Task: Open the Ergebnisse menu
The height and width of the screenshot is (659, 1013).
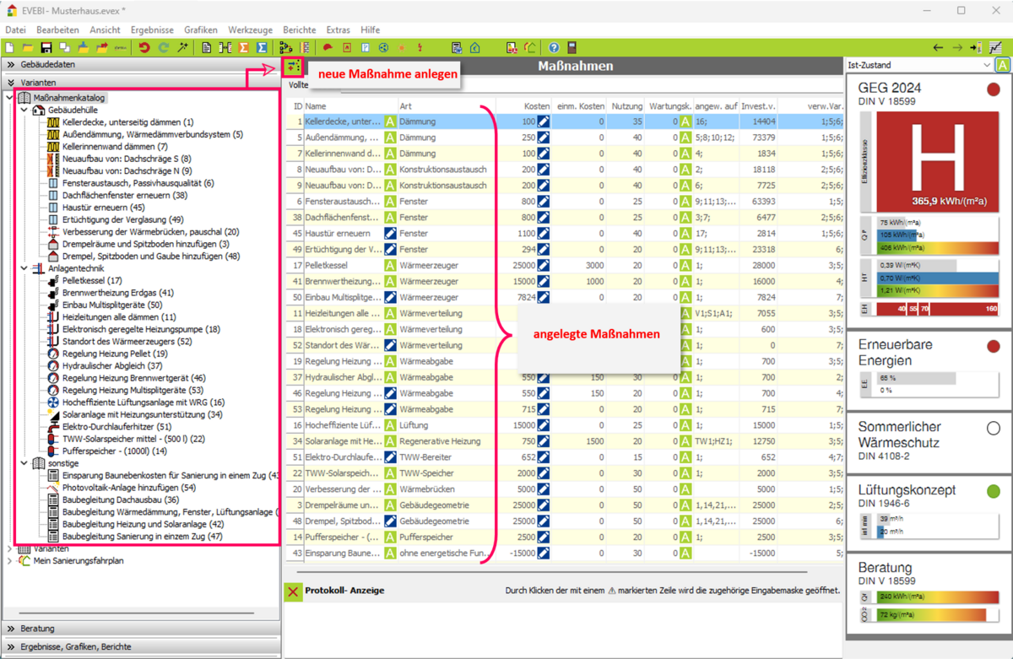Action: tap(152, 30)
